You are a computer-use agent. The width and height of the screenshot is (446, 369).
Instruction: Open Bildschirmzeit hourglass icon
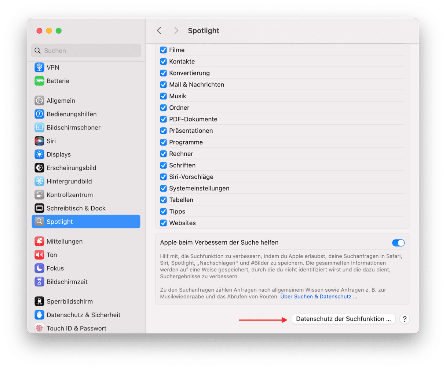[x=39, y=282]
